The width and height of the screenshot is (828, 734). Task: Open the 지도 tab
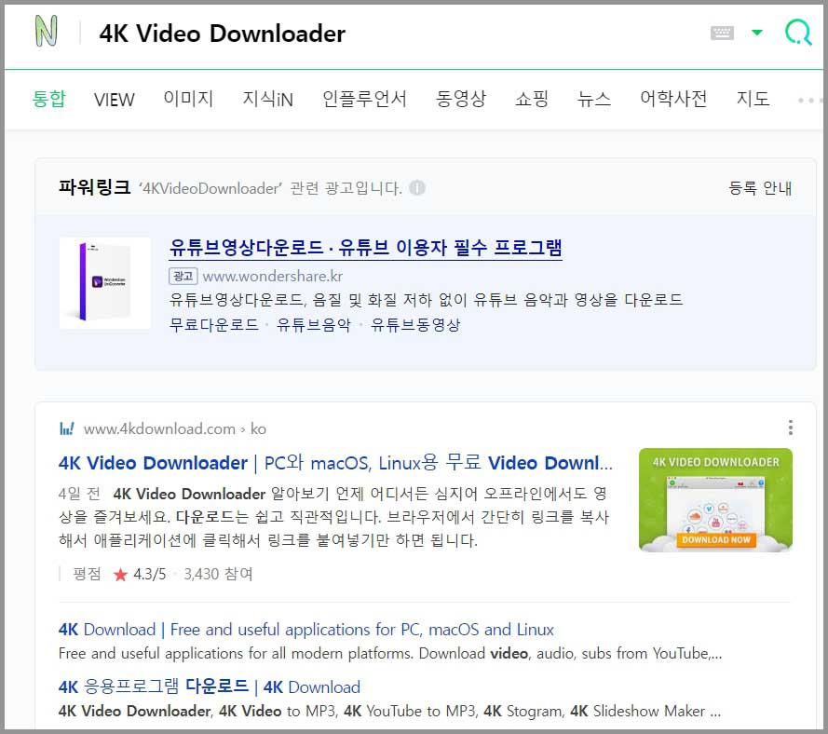pos(753,99)
